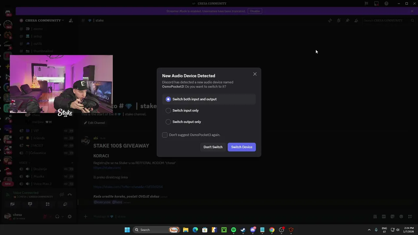
Task: Show member list icon
Action: coord(356,20)
